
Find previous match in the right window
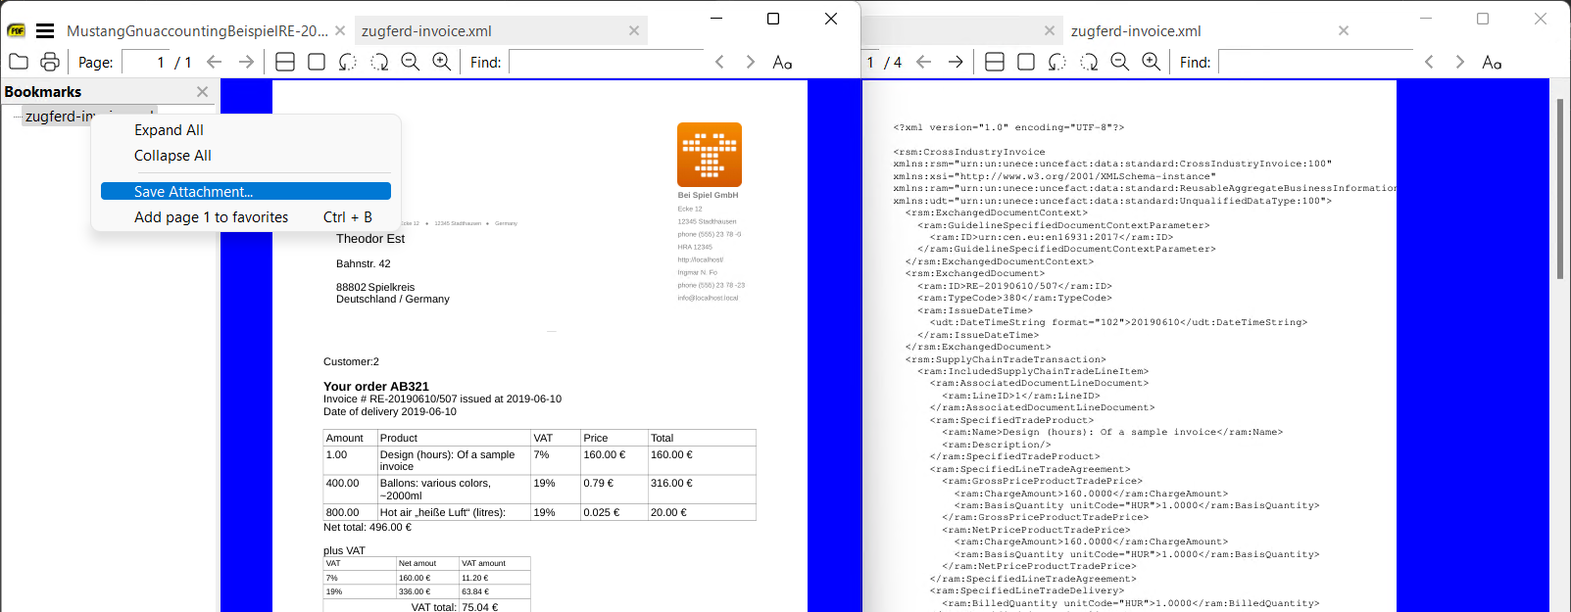point(1429,62)
